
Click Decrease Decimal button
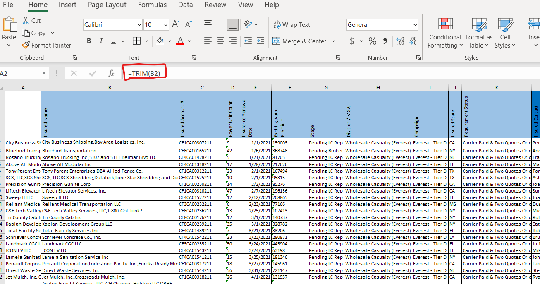[413, 41]
